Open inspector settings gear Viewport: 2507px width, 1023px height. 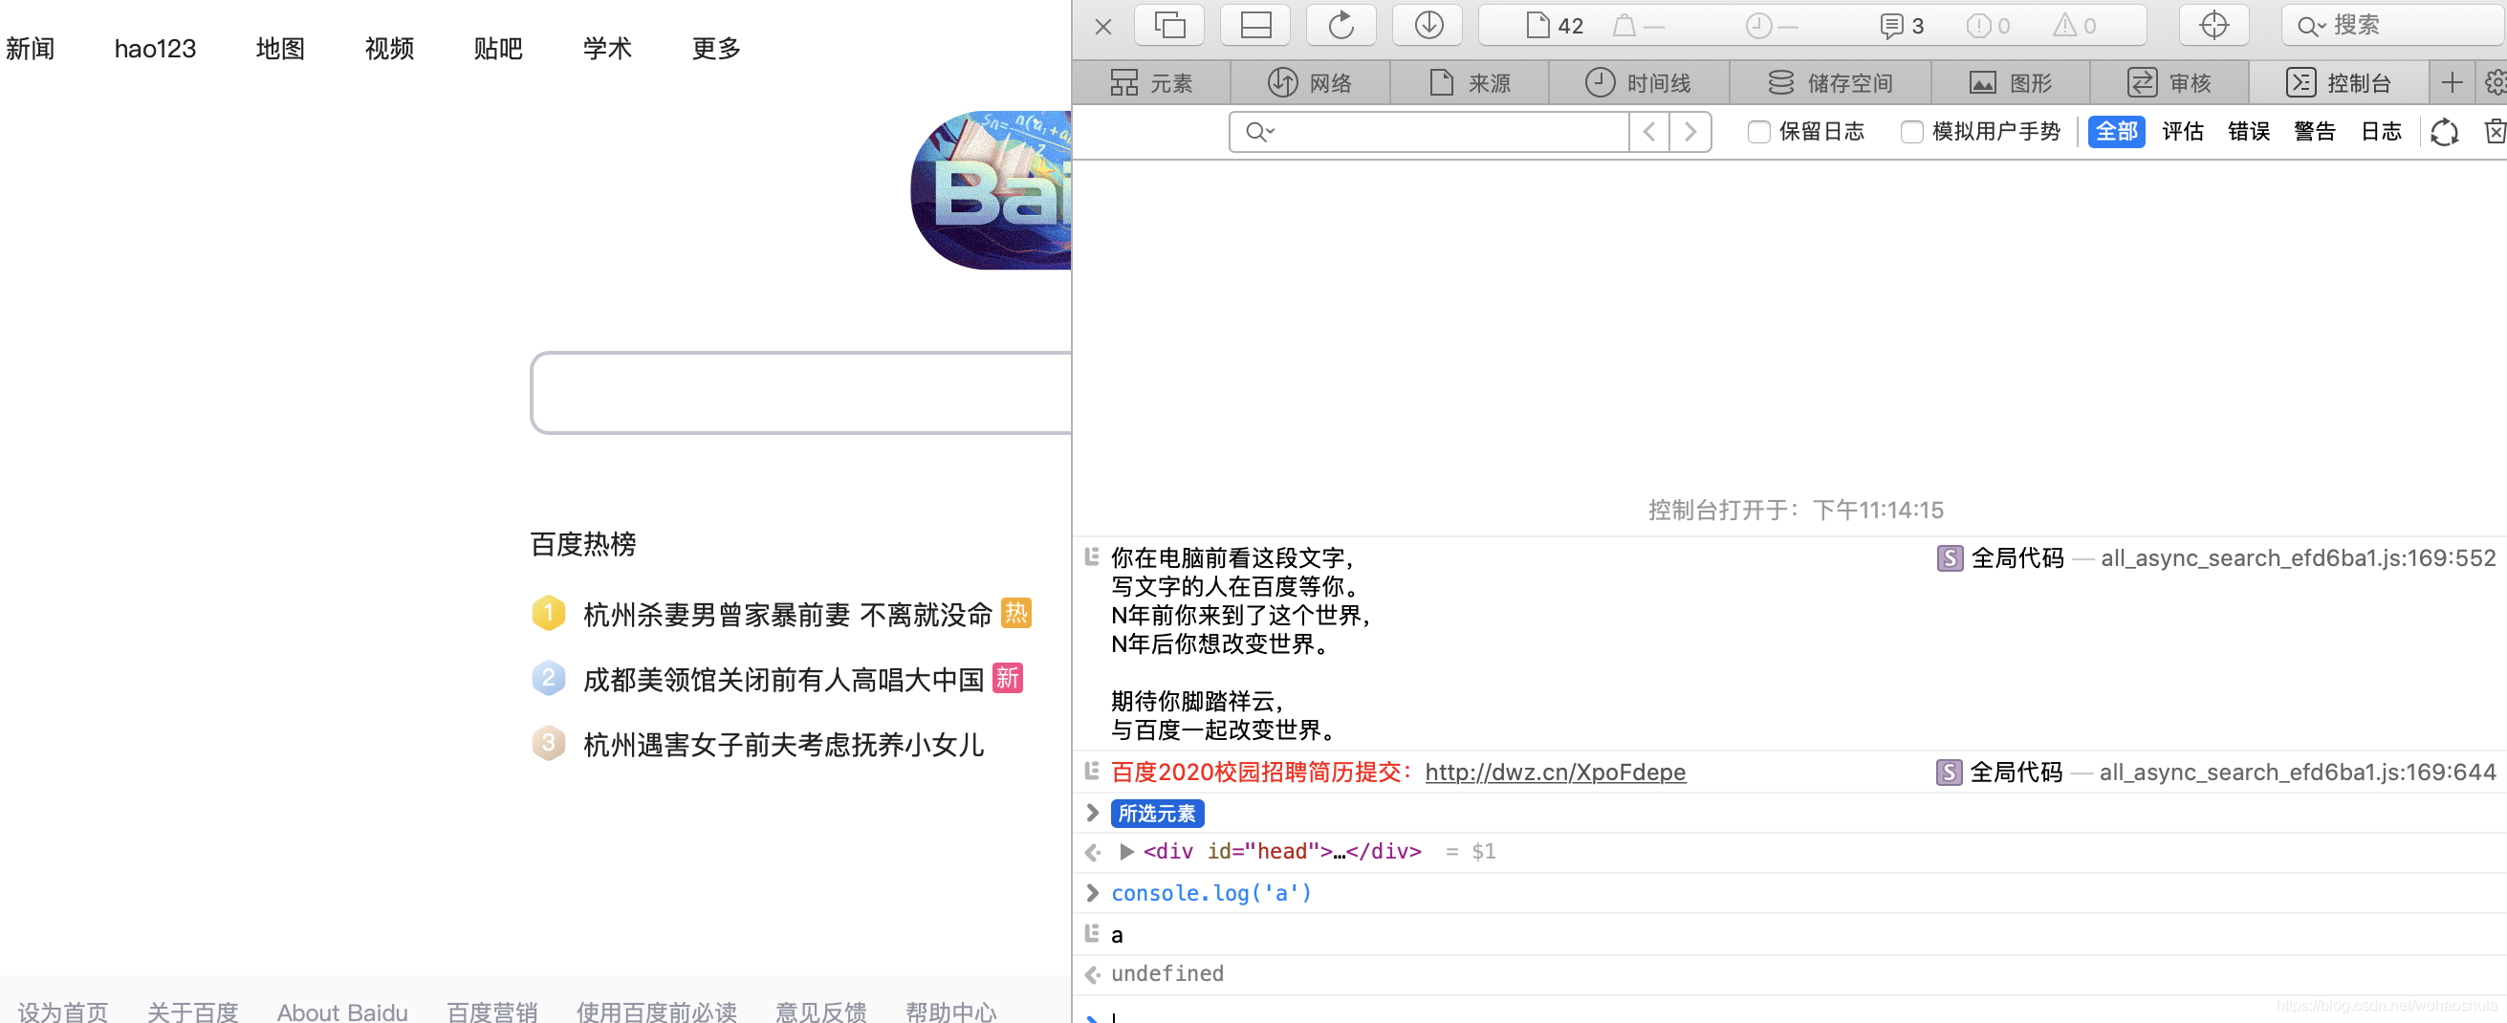pyautogui.click(x=2495, y=83)
